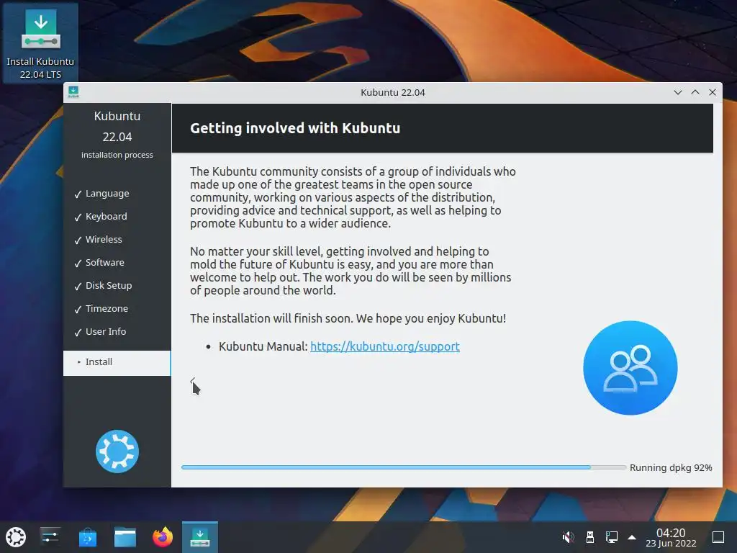Click the Kubuntu gear logo in sidebar

pyautogui.click(x=117, y=451)
